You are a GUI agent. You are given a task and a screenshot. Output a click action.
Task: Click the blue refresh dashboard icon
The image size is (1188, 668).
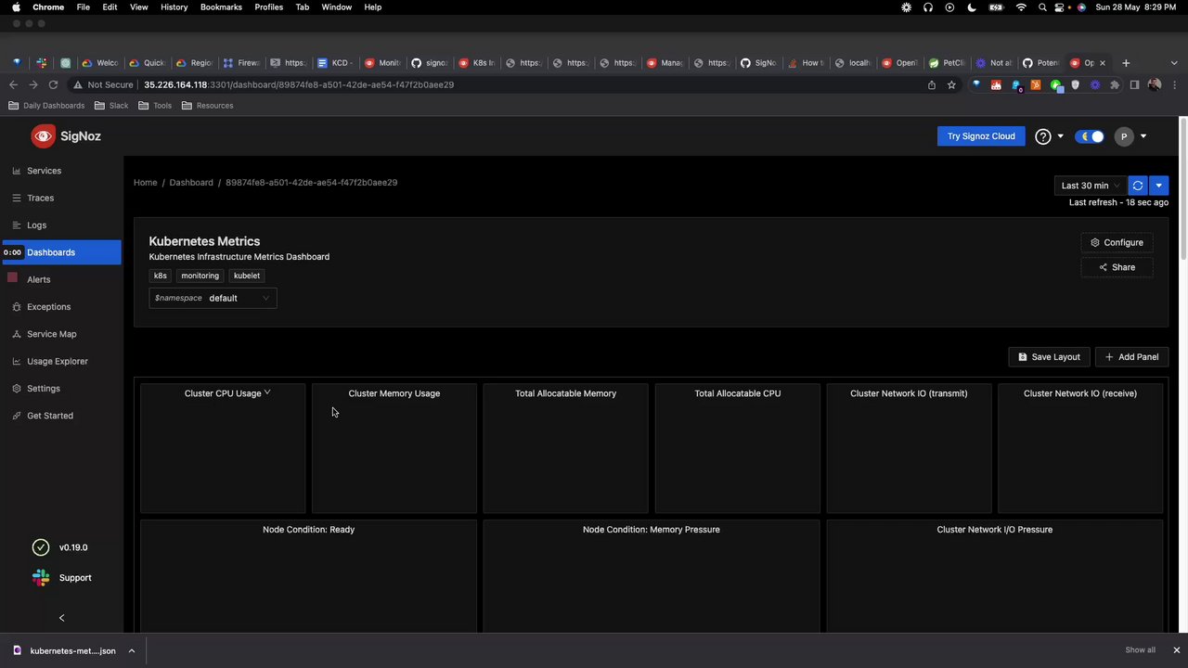point(1138,186)
